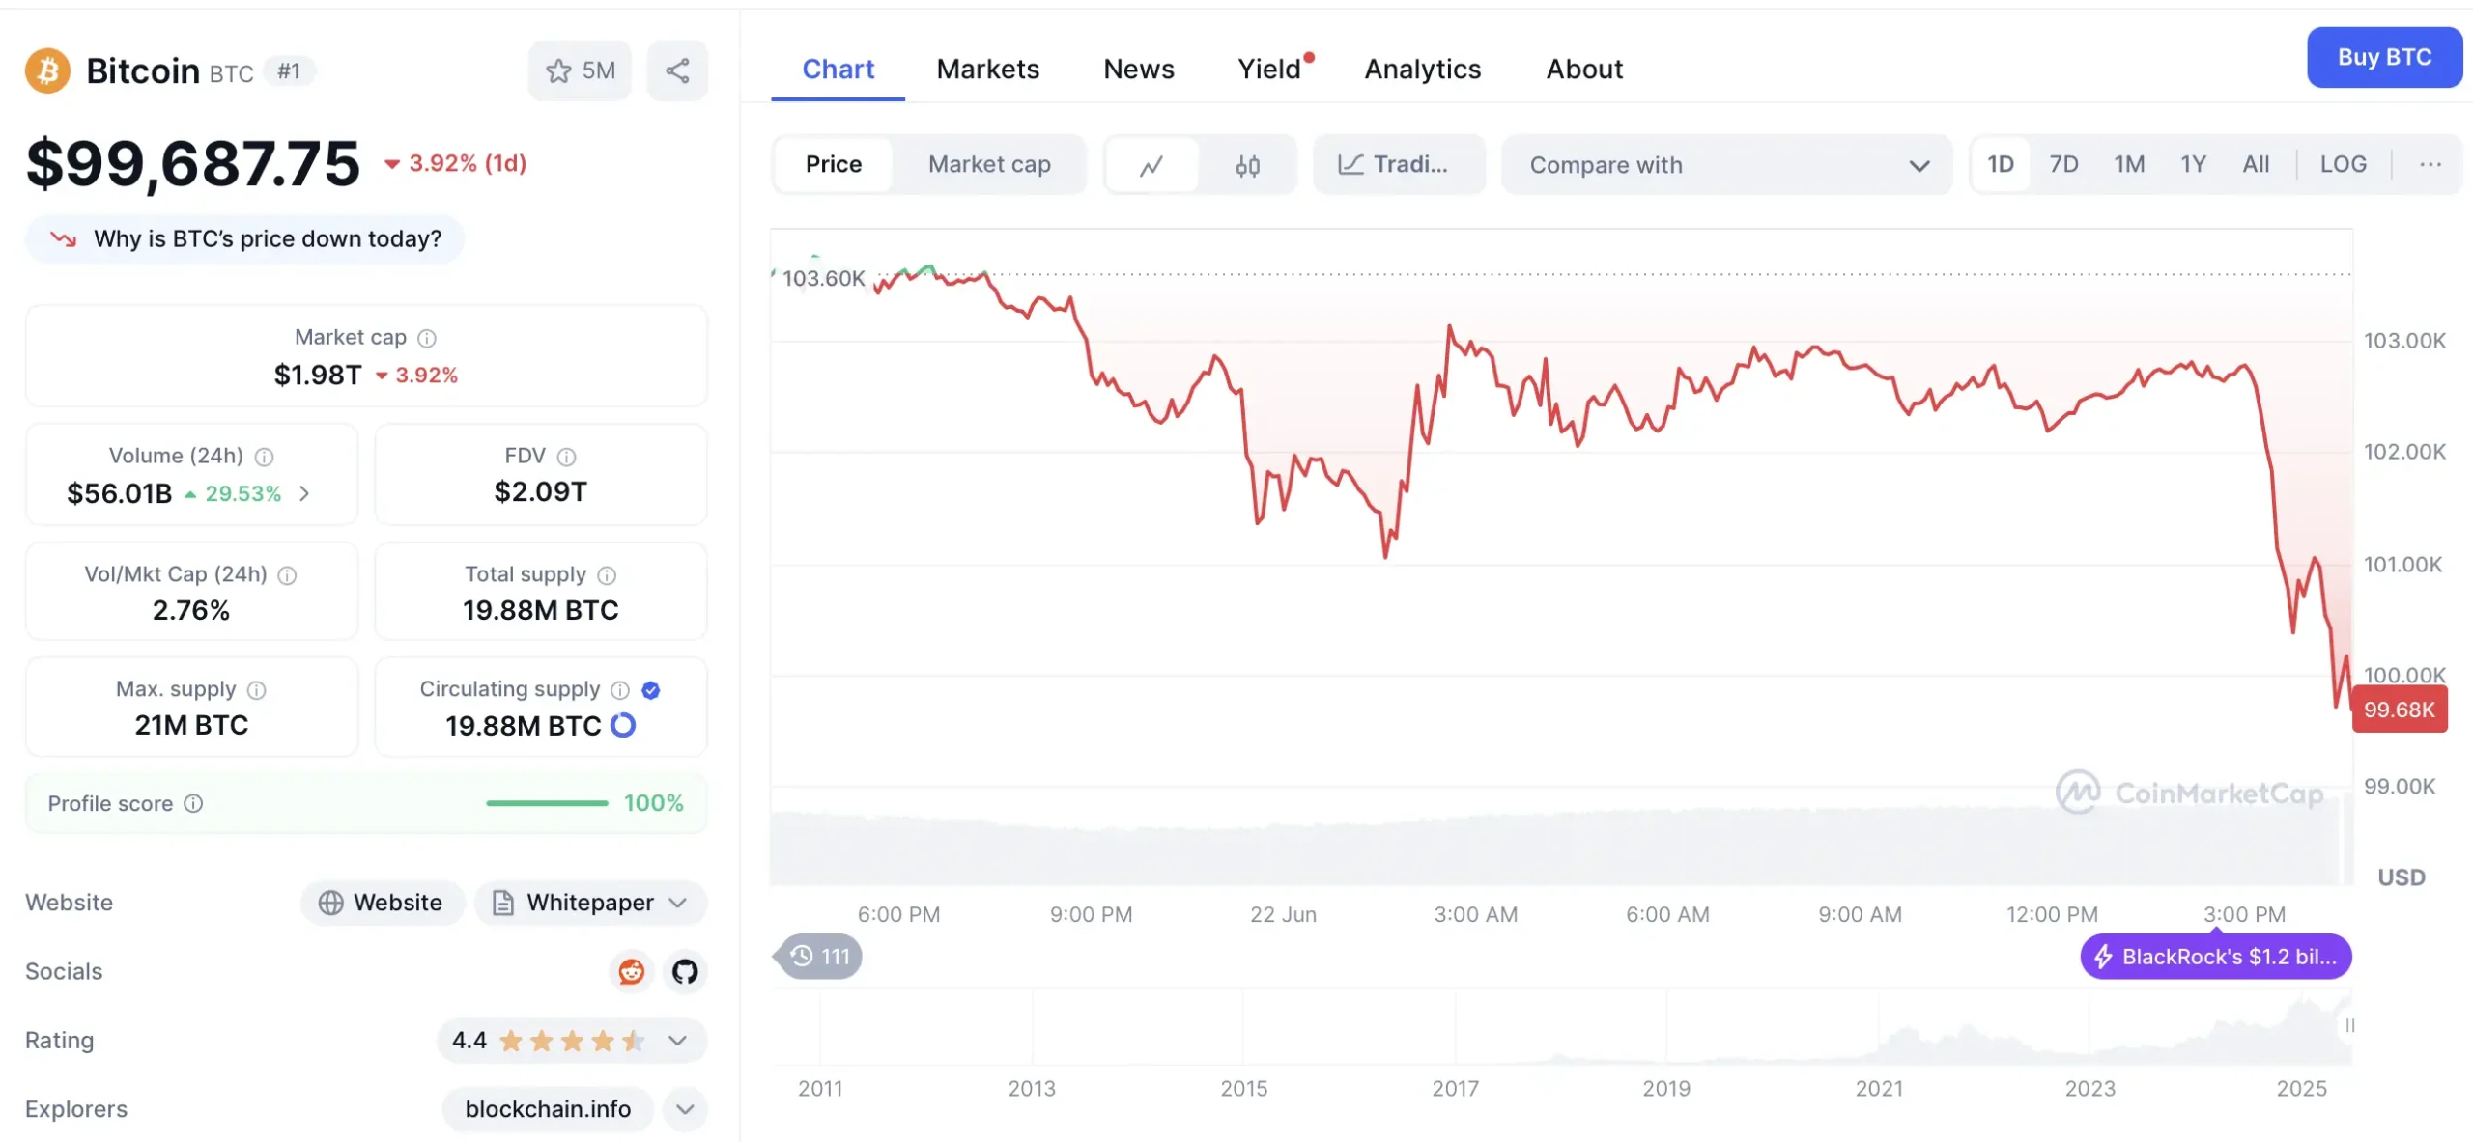
Task: Open the About tab
Action: pos(1584,70)
